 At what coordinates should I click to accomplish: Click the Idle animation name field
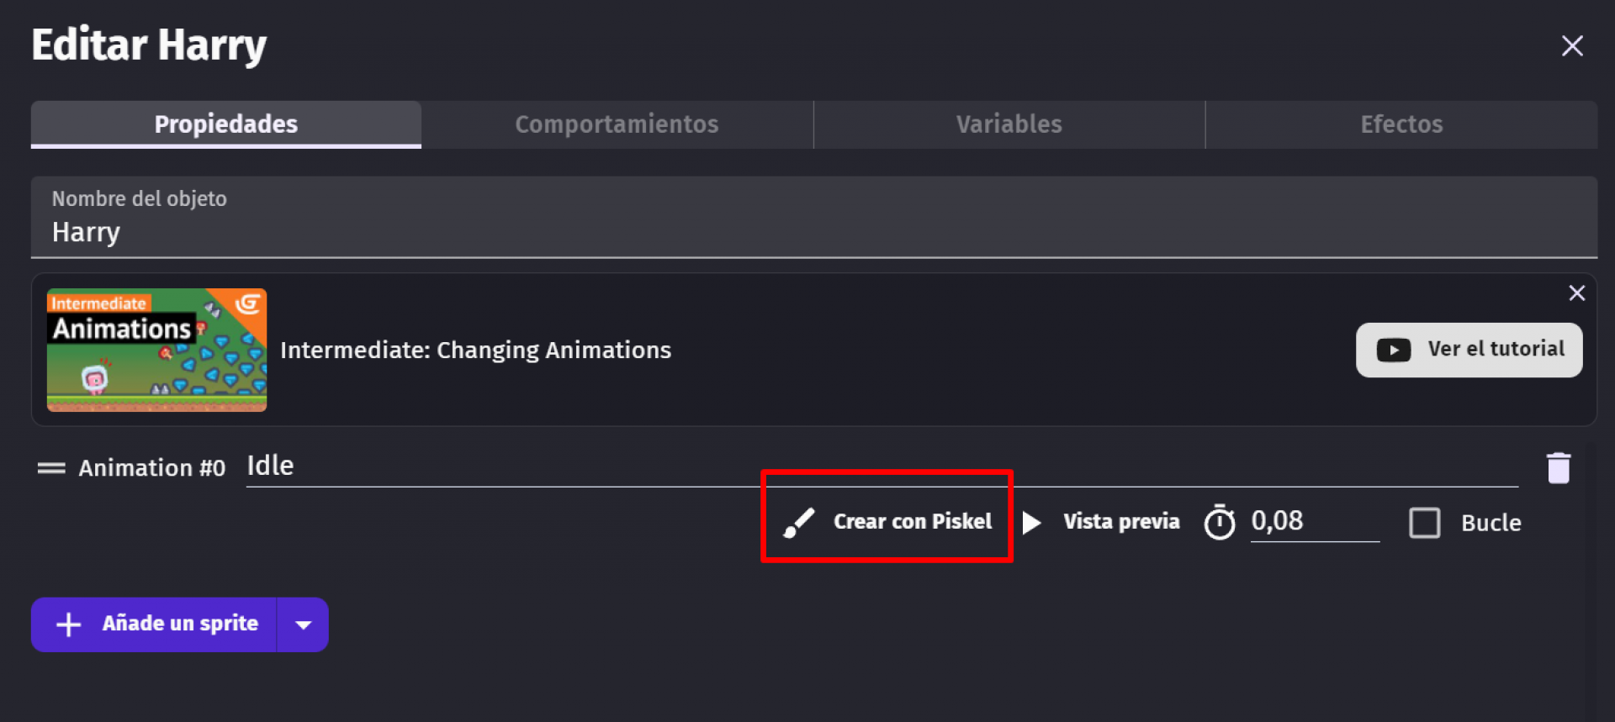pyautogui.click(x=882, y=466)
